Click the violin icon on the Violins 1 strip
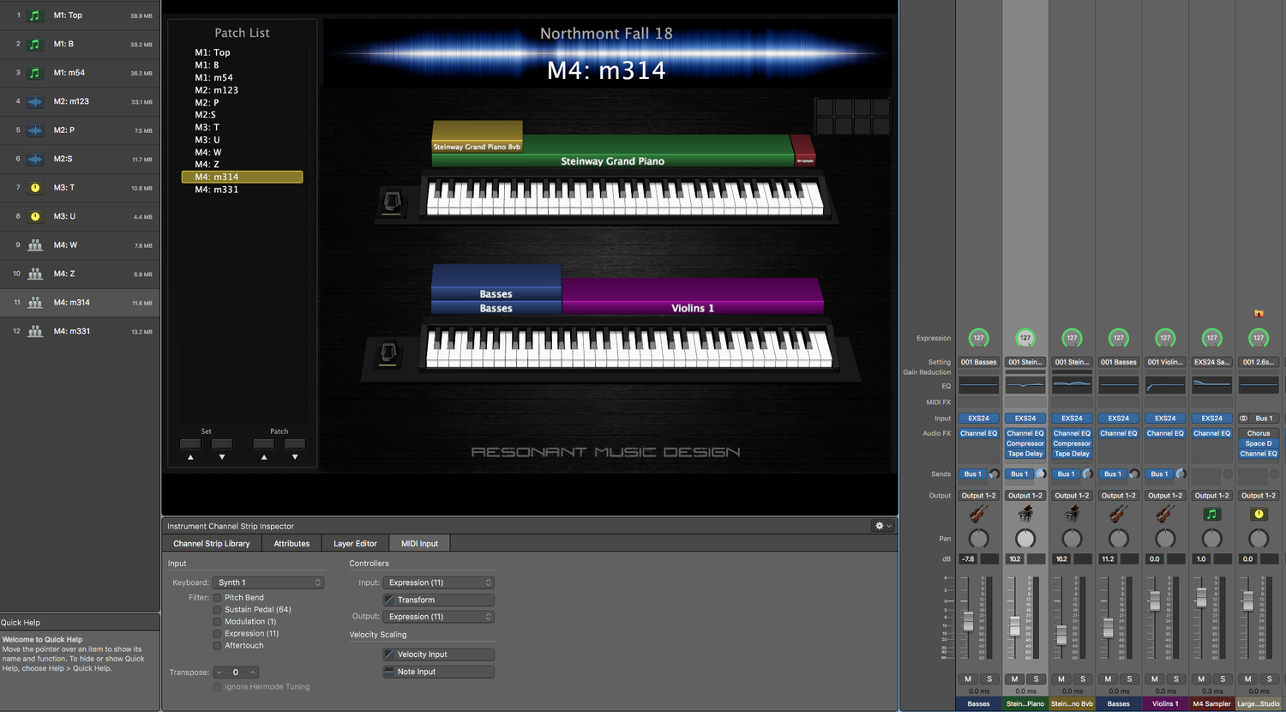The width and height of the screenshot is (1286, 712). click(1164, 514)
